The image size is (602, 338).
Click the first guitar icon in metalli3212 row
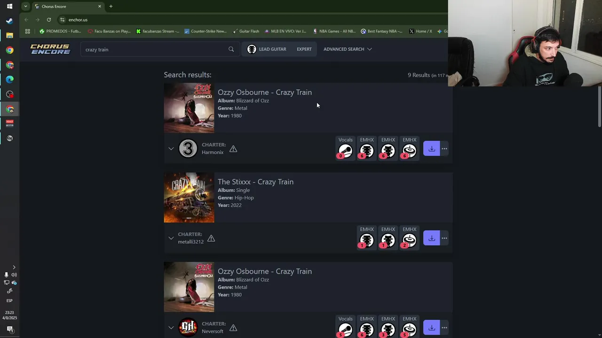click(x=367, y=240)
